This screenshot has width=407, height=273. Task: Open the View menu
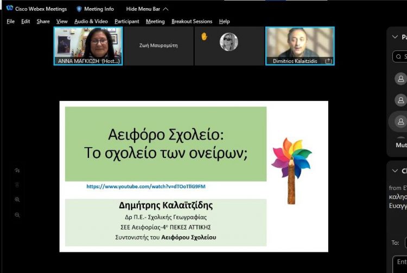[x=62, y=22]
